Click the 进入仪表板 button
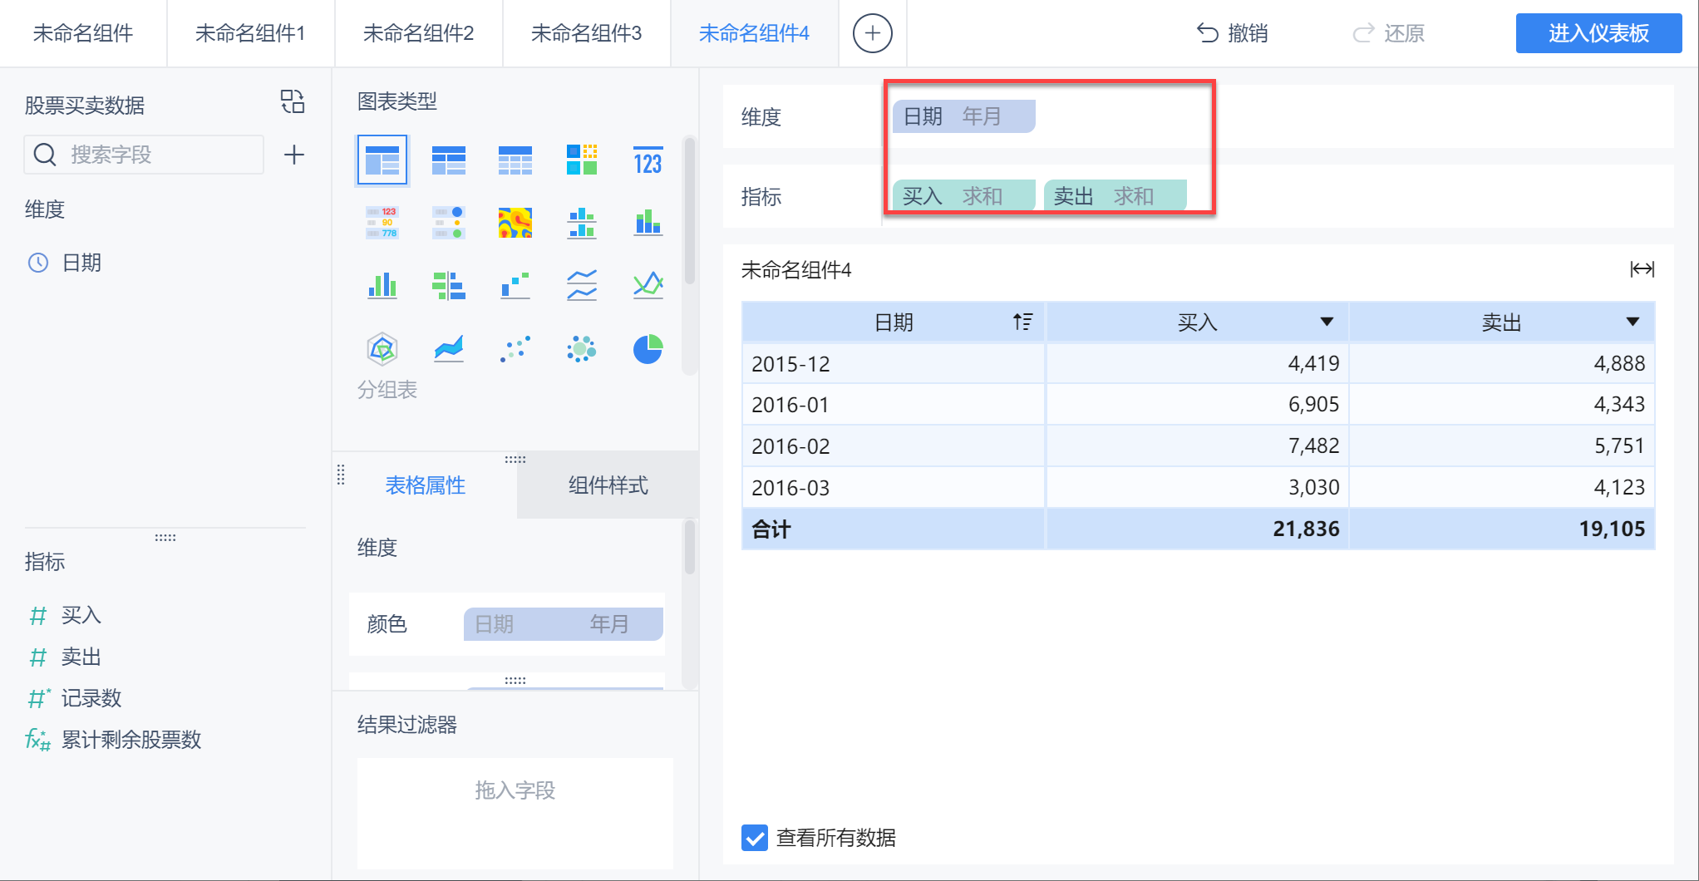The width and height of the screenshot is (1699, 881). point(1598,33)
